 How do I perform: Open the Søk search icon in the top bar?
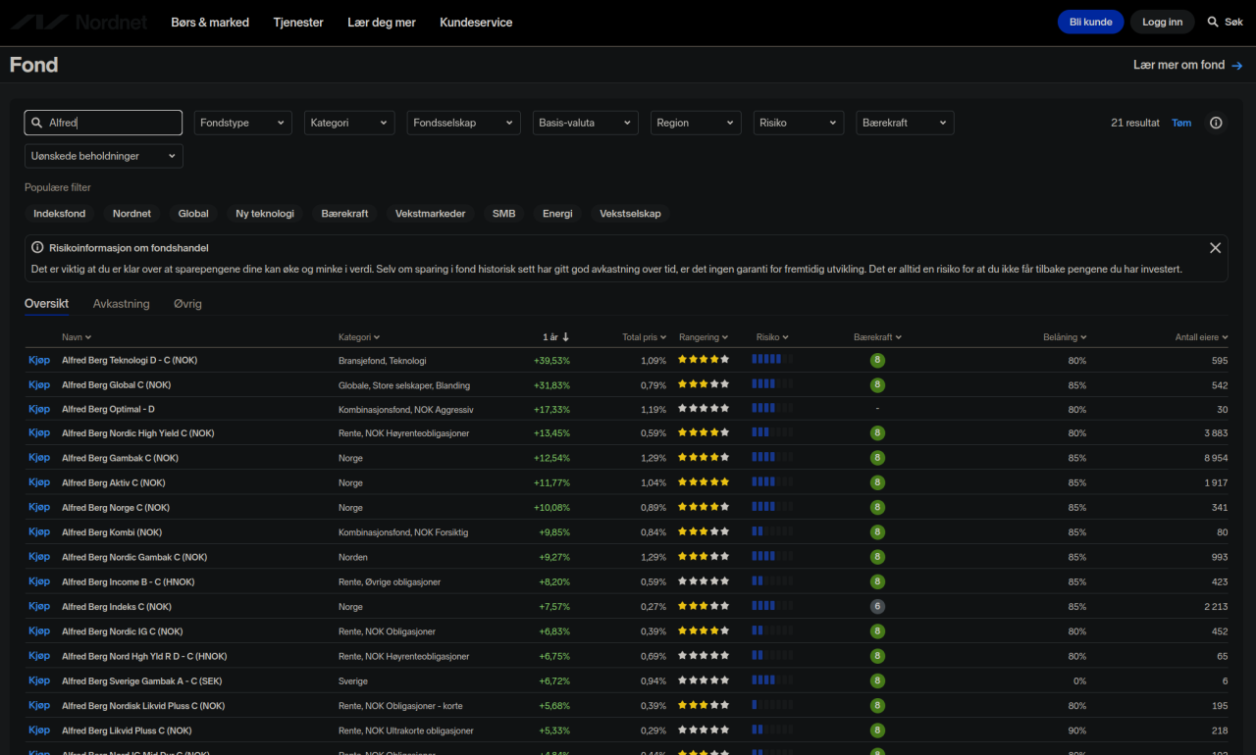tap(1212, 21)
